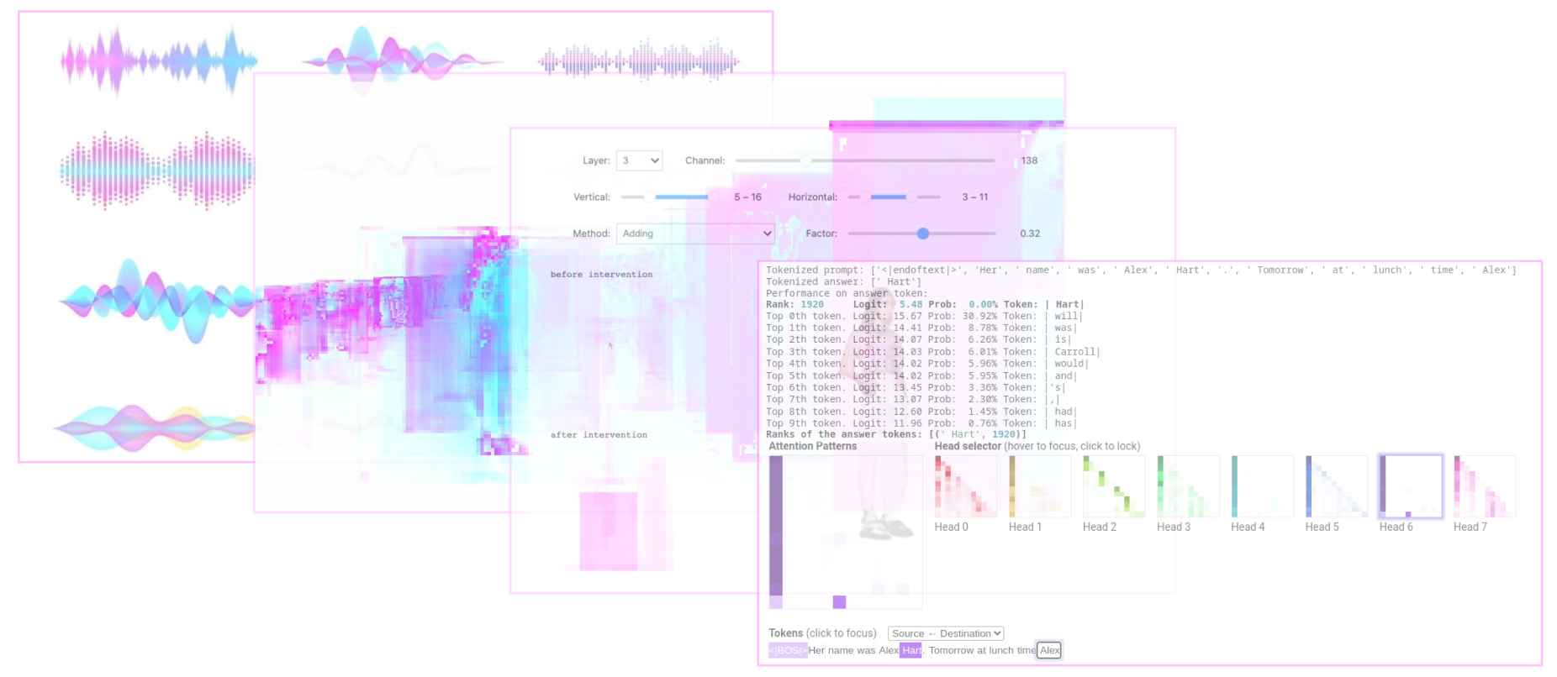1557x677 pixels.
Task: Click the 'Head 6' label text
Action: [1396, 527]
